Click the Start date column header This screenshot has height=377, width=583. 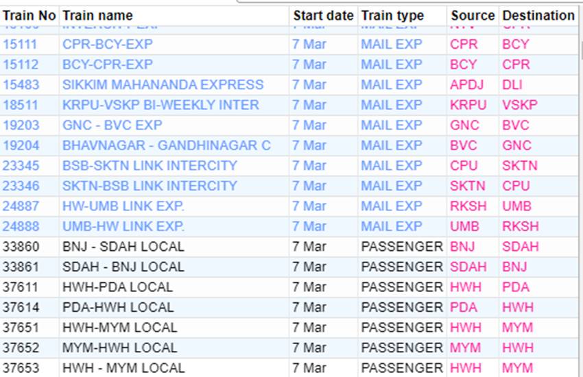323,15
